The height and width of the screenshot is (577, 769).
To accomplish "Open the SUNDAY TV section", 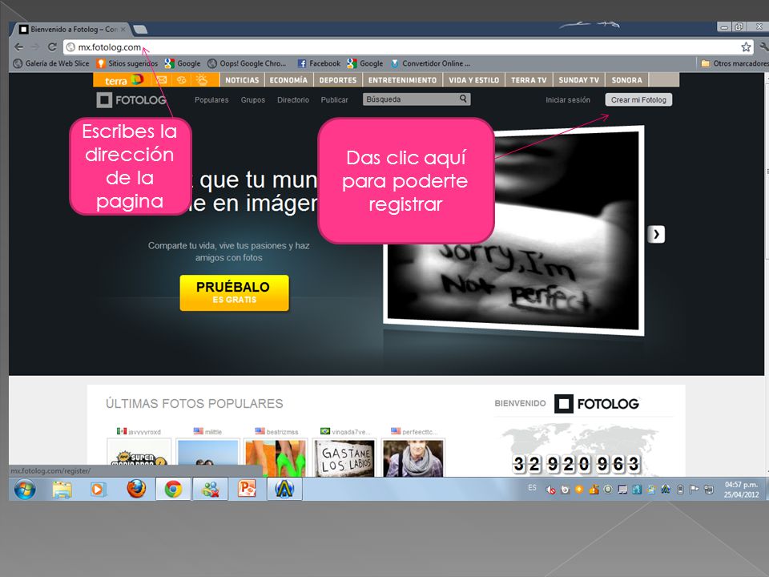I will (578, 80).
